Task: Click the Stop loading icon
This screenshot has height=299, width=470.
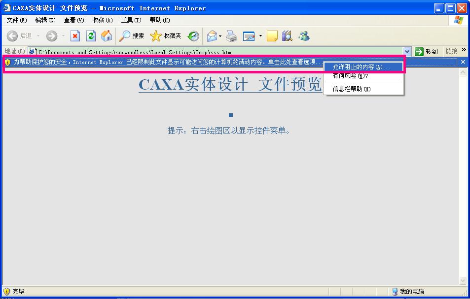Action: tap(75, 36)
